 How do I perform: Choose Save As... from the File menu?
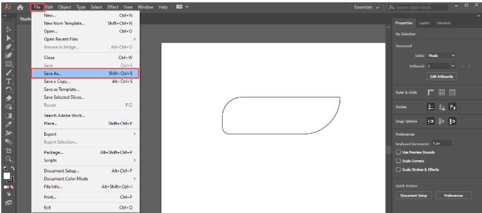click(85, 73)
